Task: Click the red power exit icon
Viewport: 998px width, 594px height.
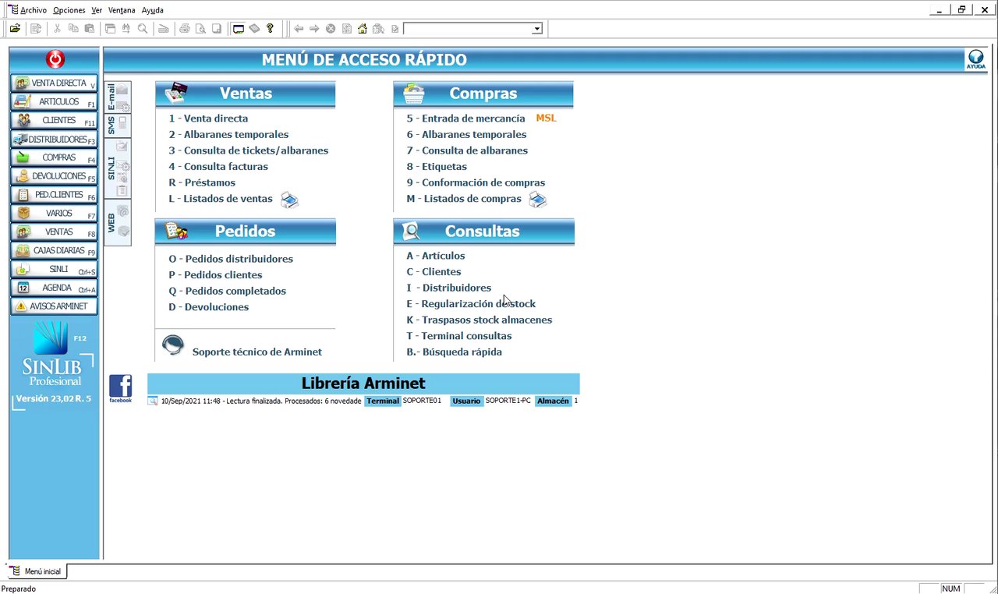Action: (55, 59)
